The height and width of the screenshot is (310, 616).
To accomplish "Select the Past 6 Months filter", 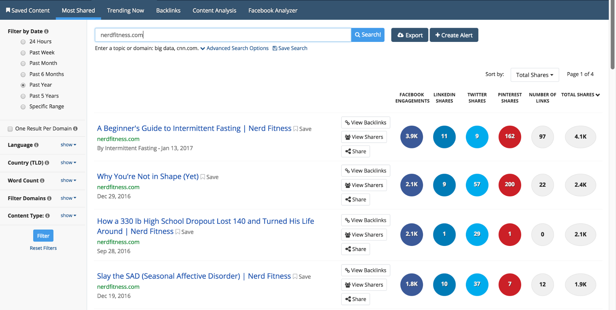I will pos(23,74).
